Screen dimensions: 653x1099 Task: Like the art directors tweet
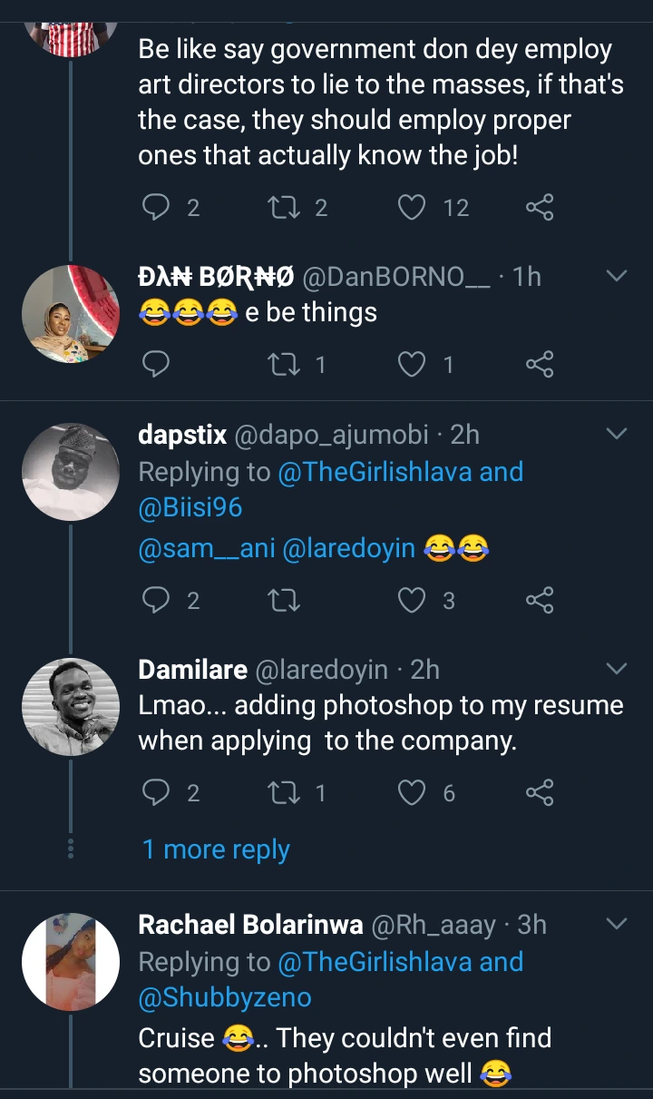click(413, 208)
